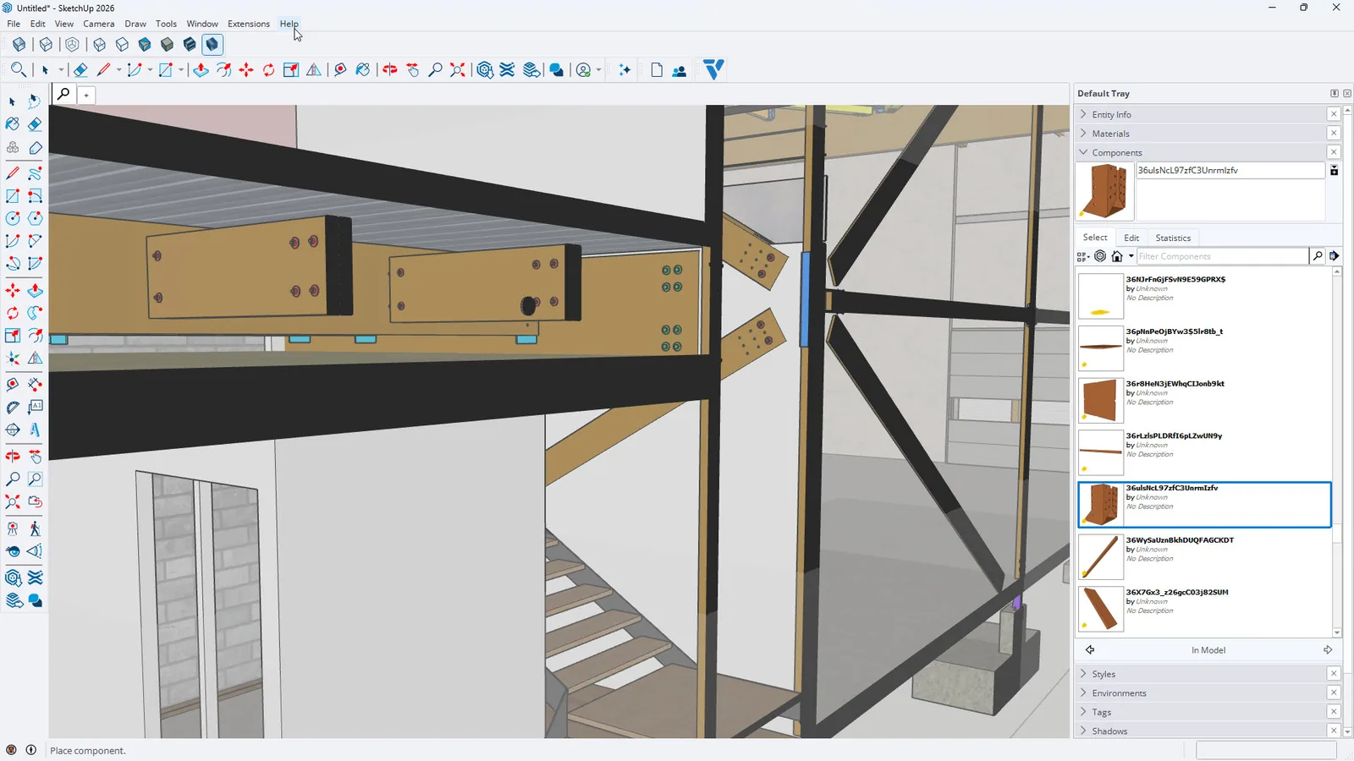Screen dimensions: 1354x761
Task: Click the Search SketchUp magnifier icon
Action: click(18, 69)
